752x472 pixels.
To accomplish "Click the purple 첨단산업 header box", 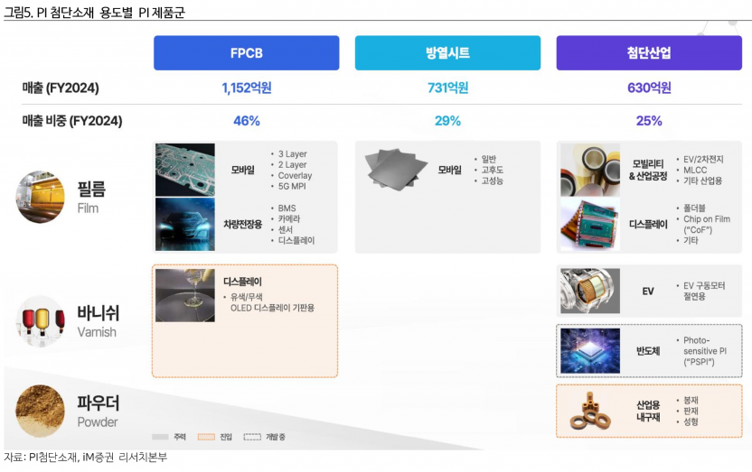I will 649,52.
